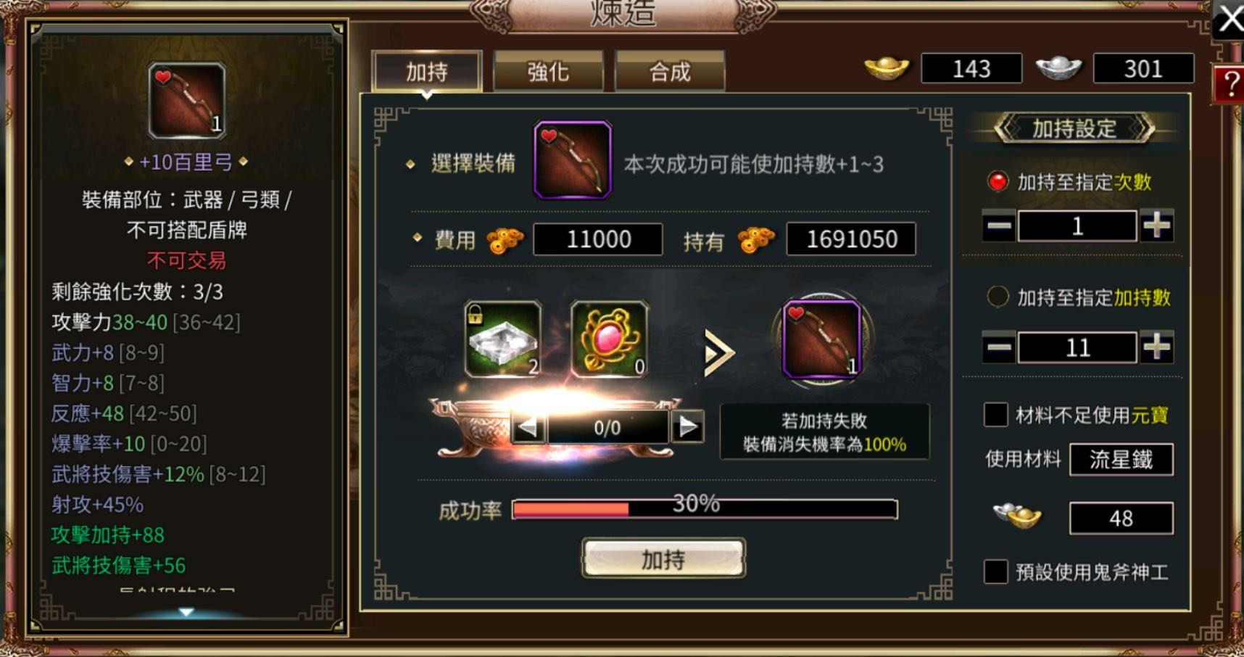Switch to the 強化 tab
The image size is (1244, 657).
click(548, 71)
